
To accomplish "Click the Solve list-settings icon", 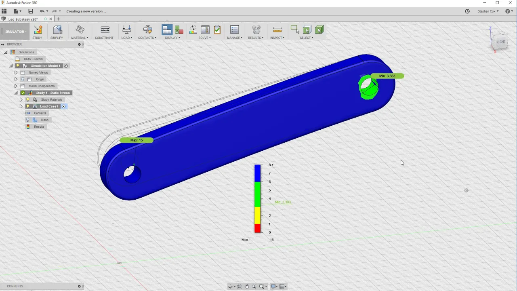I will pos(205,30).
